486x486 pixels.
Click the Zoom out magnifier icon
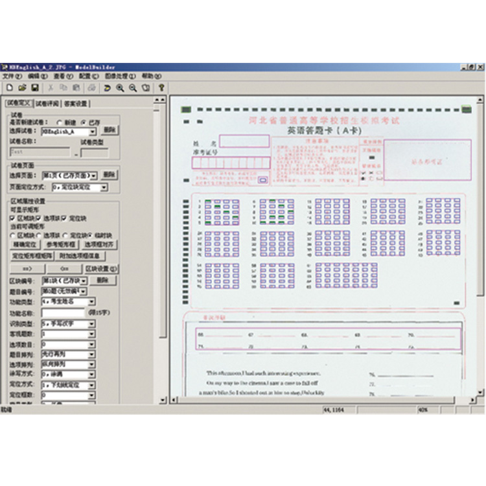coord(133,88)
